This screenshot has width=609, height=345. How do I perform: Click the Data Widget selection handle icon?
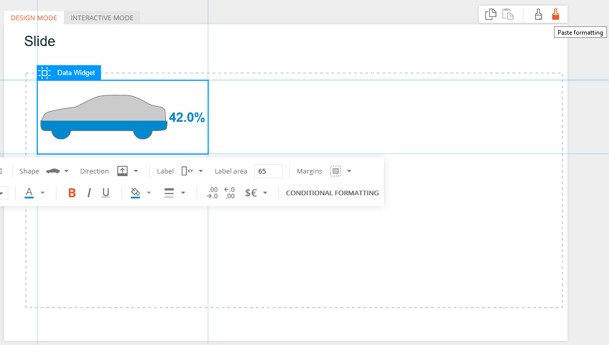point(45,73)
